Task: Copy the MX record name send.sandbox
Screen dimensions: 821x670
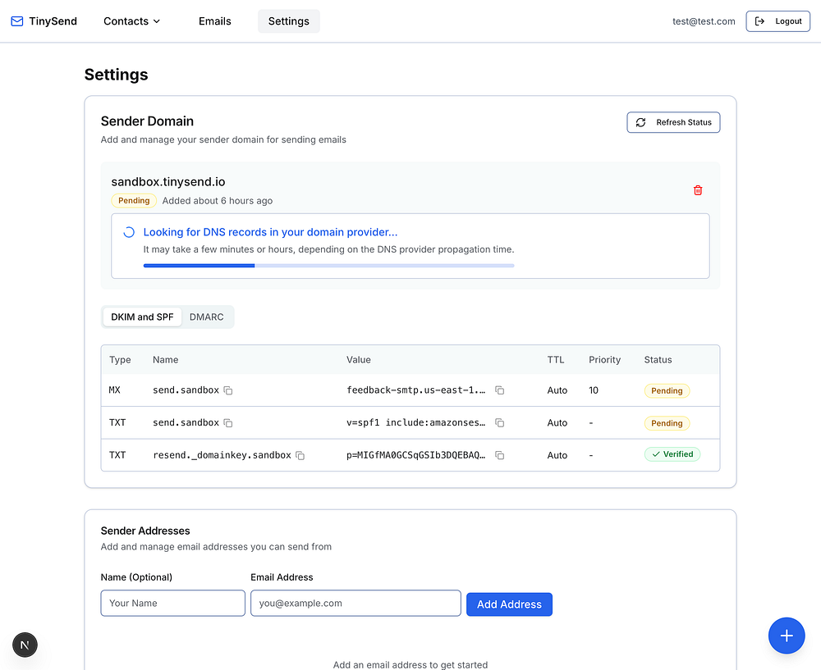Action: pyautogui.click(x=228, y=391)
